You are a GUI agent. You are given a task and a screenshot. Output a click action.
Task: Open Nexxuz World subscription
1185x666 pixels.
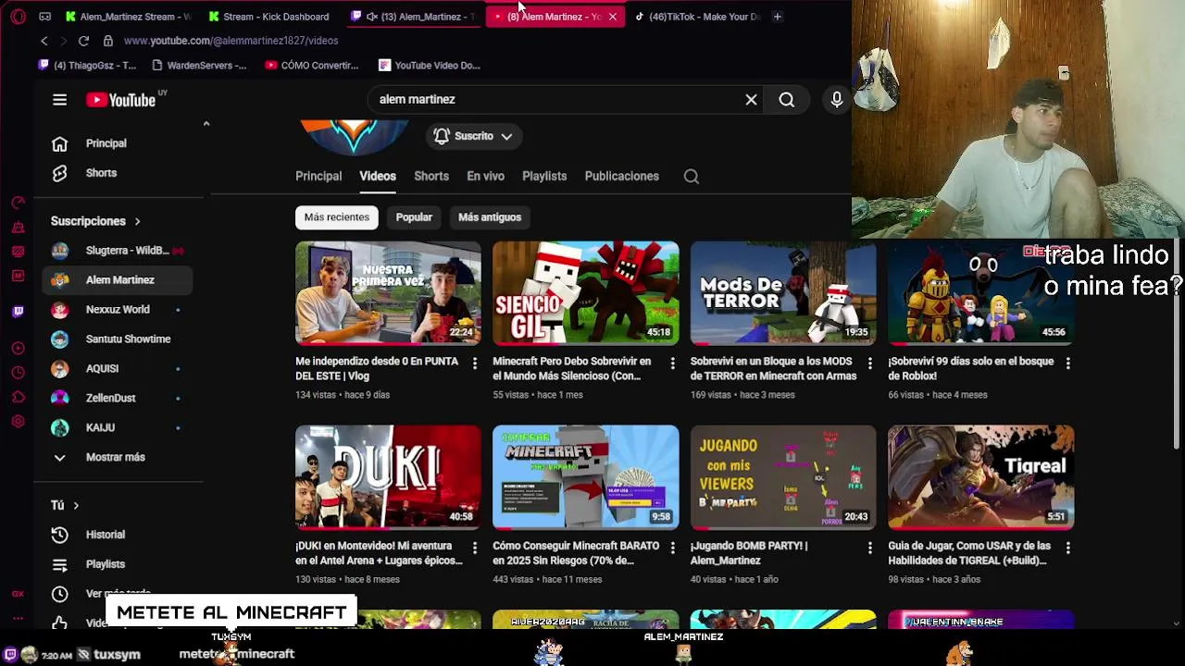click(x=117, y=310)
